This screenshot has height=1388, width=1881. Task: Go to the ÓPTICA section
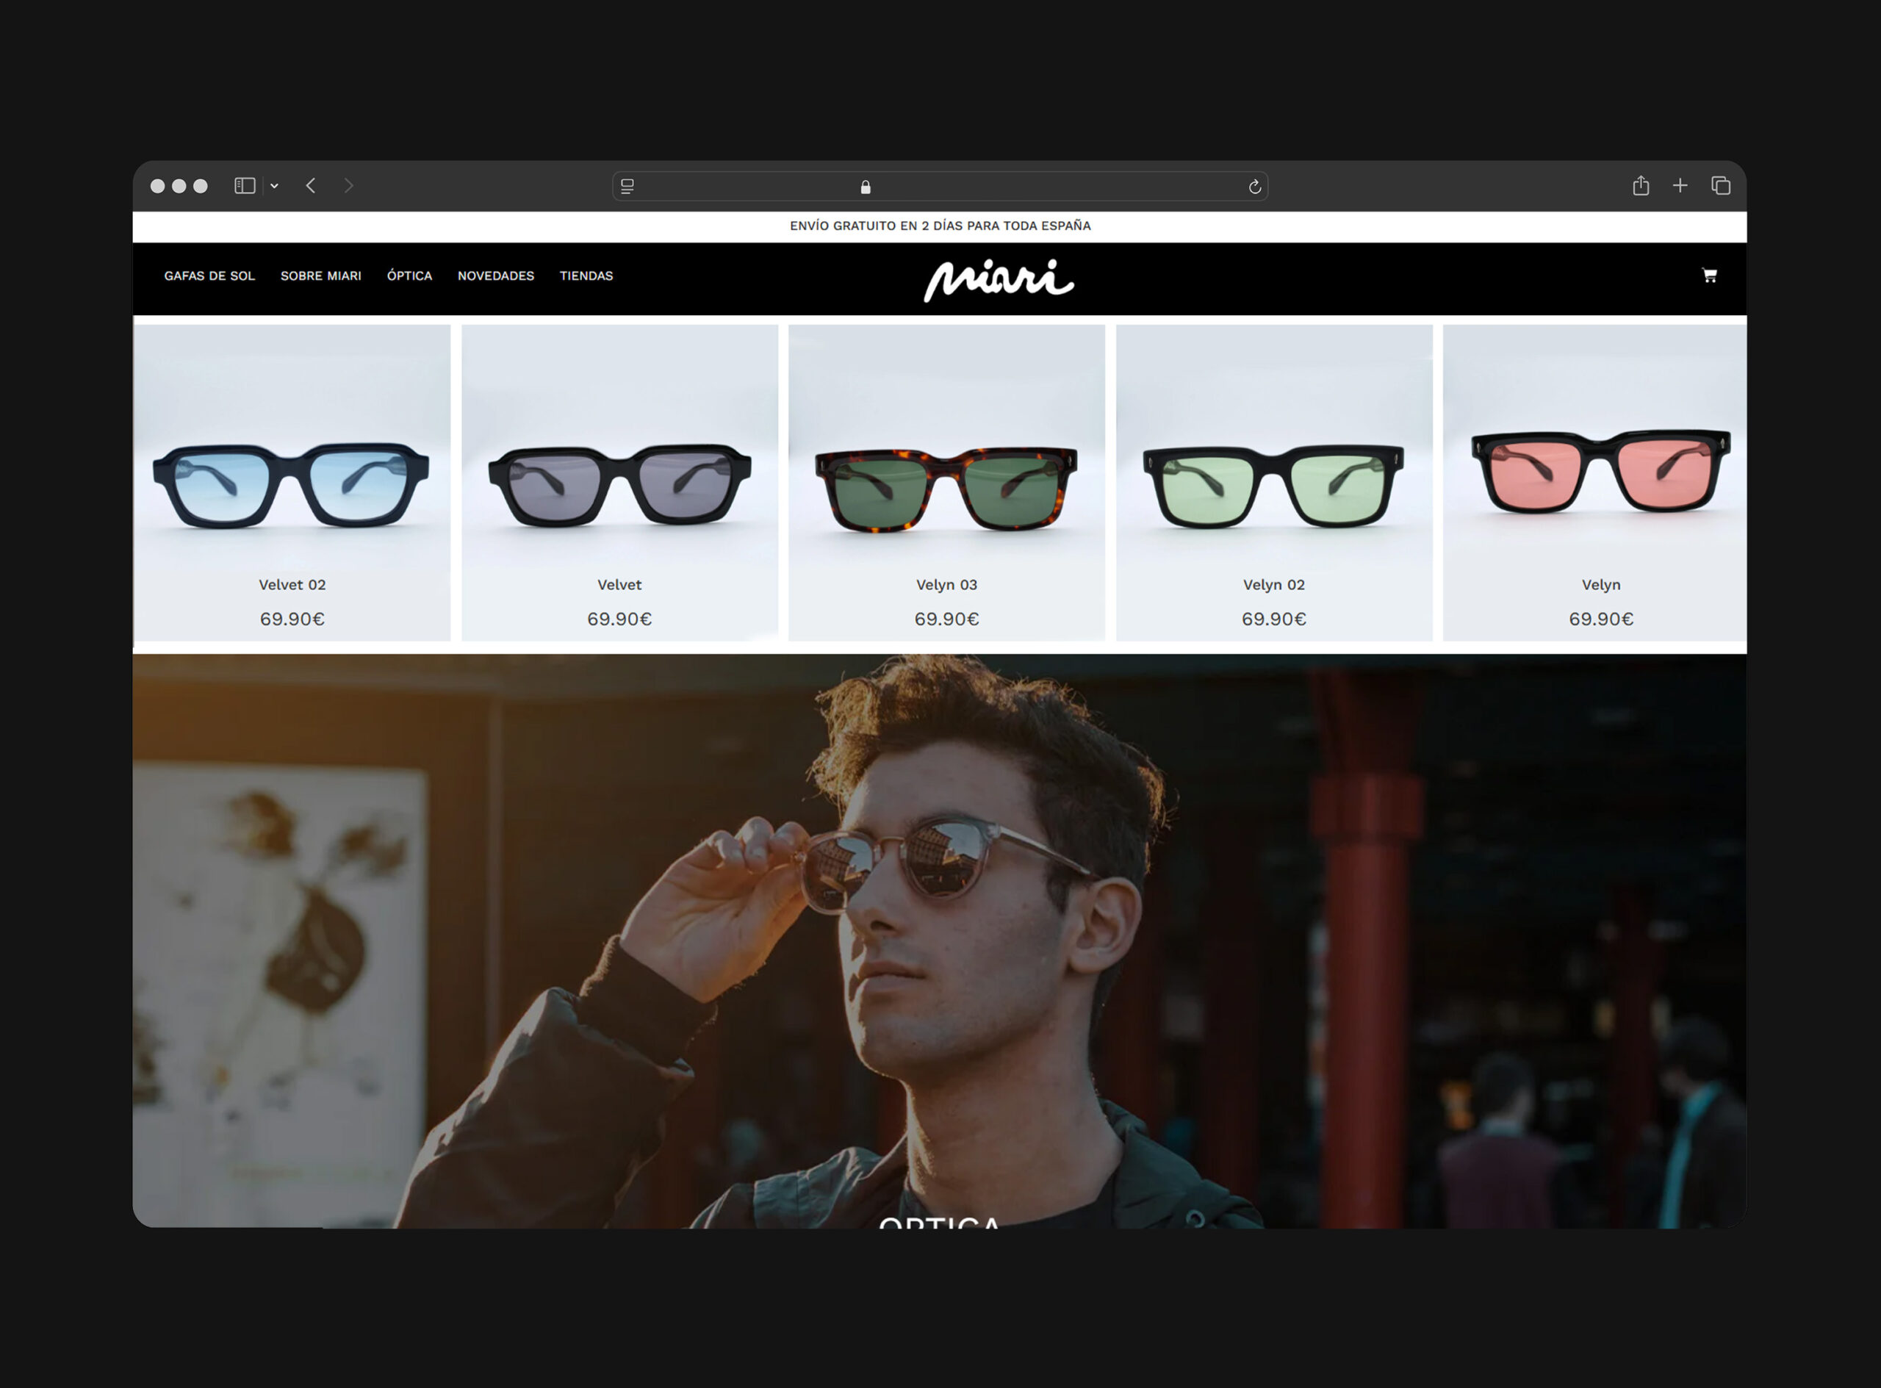[409, 276]
